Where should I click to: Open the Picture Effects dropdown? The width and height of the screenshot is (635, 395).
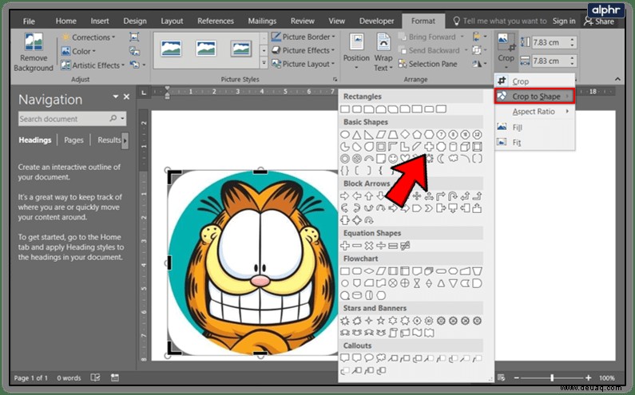[304, 50]
